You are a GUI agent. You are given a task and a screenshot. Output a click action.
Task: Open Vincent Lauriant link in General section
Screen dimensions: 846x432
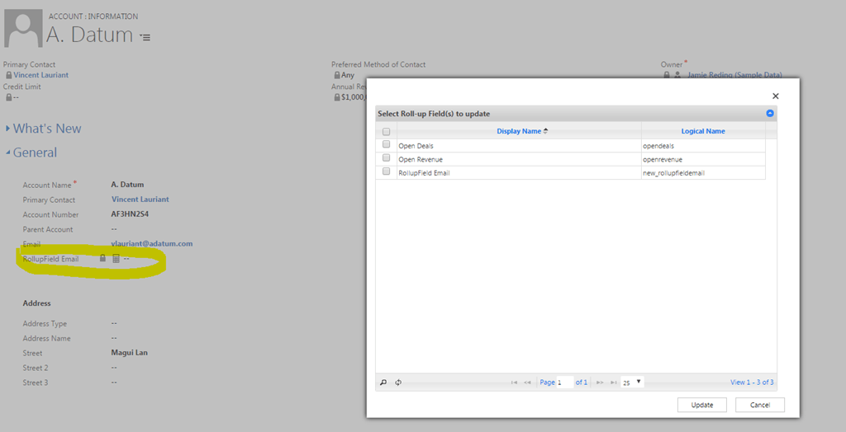click(x=140, y=200)
